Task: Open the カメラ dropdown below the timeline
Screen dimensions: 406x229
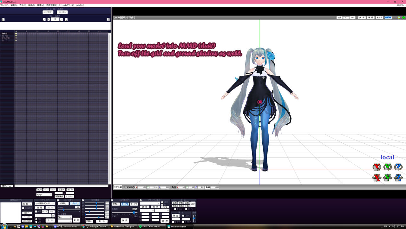Action: 44,195
